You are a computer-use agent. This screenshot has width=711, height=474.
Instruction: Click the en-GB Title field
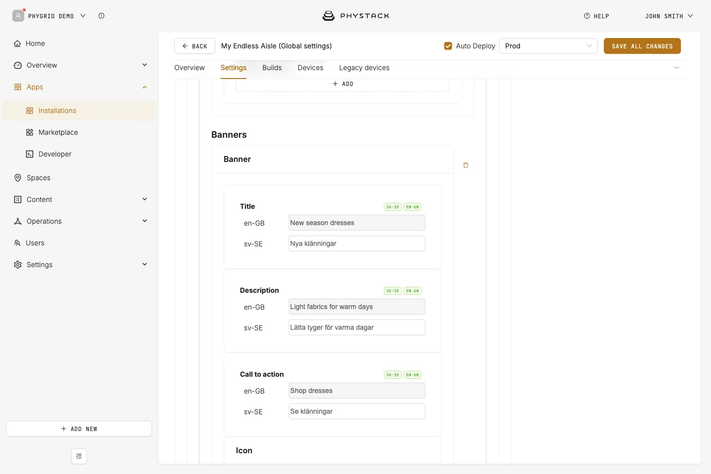pyautogui.click(x=357, y=223)
